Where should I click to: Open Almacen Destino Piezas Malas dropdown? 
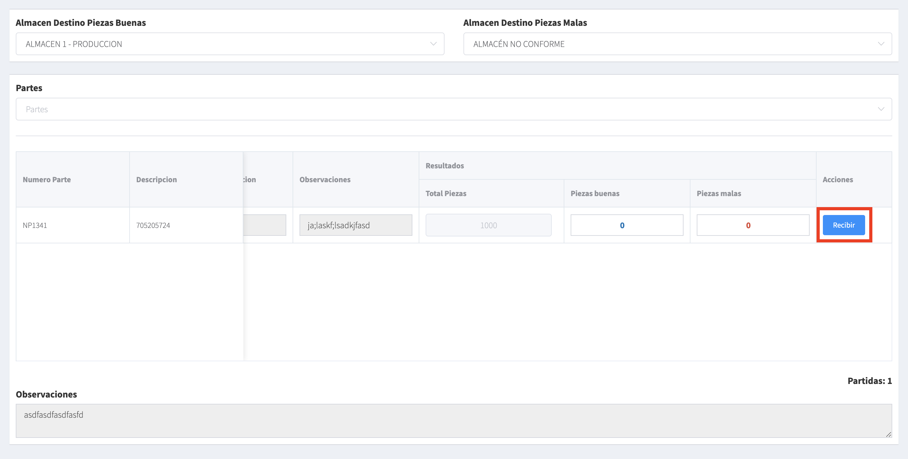pyautogui.click(x=677, y=44)
